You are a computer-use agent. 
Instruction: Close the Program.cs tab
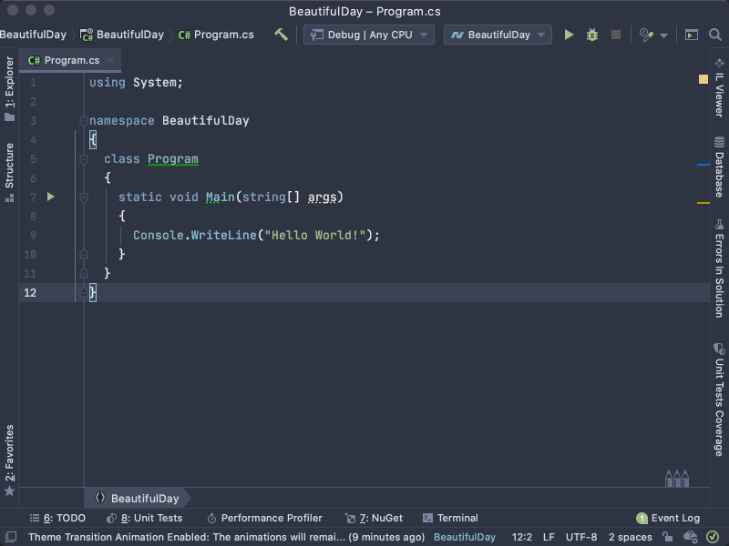click(110, 60)
